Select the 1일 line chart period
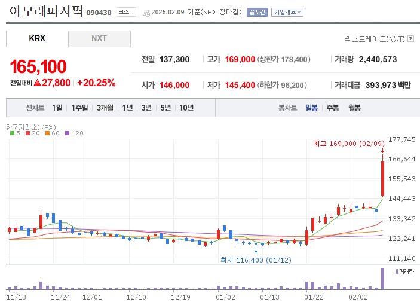 click(57, 108)
